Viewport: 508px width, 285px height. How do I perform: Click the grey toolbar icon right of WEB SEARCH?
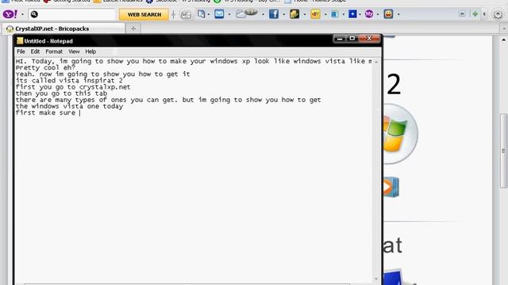(x=186, y=14)
